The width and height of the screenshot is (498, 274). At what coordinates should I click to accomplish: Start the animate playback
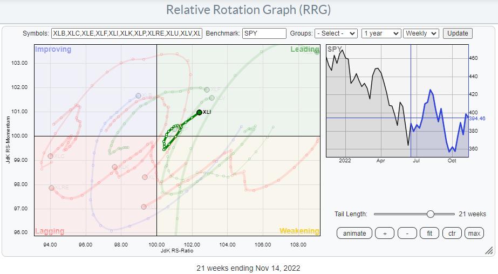pyautogui.click(x=354, y=233)
